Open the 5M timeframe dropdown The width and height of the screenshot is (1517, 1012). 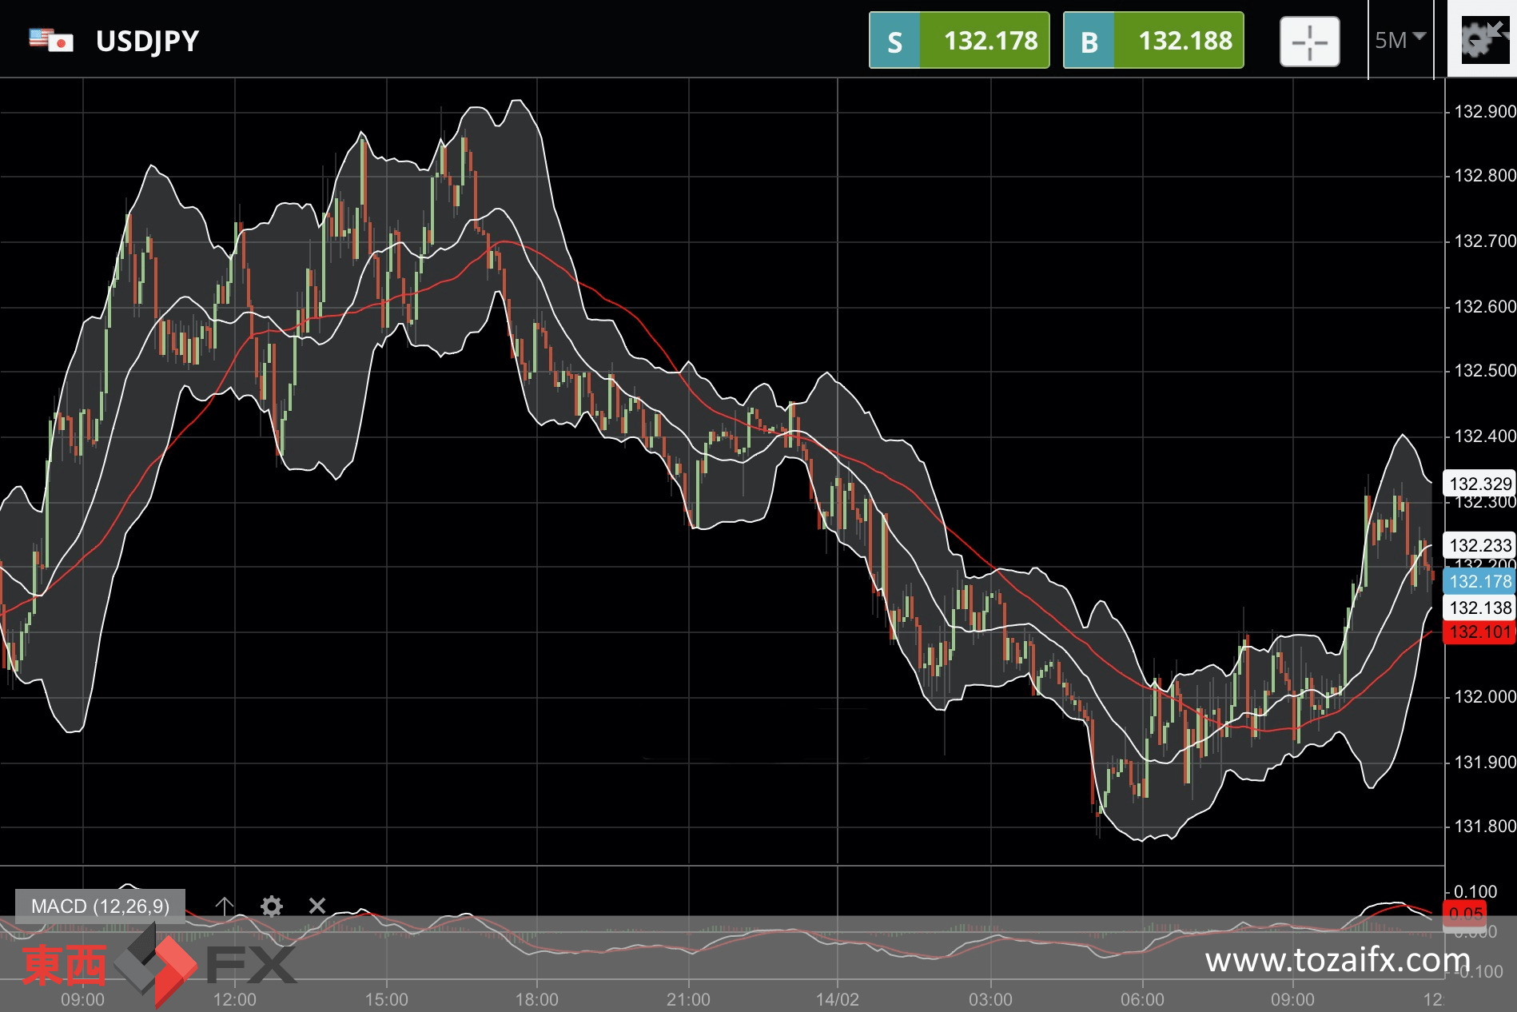(1400, 40)
